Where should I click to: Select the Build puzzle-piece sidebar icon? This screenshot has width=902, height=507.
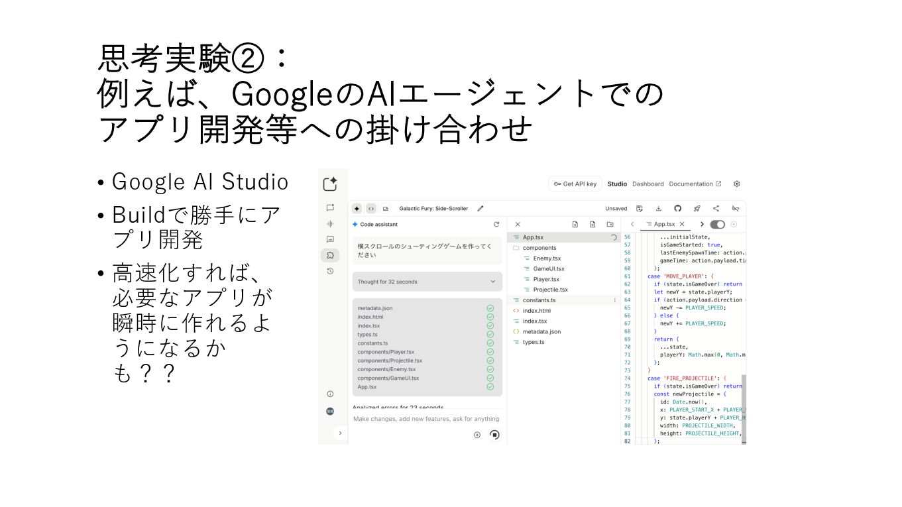click(x=330, y=255)
